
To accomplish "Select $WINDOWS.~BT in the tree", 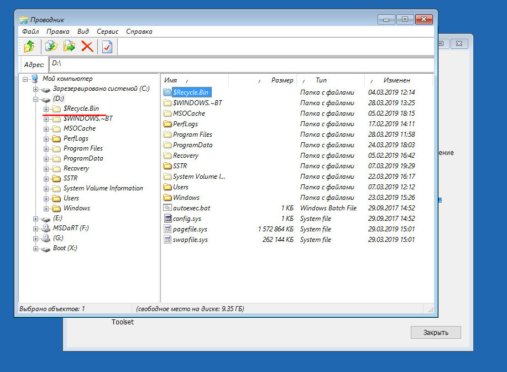I will 88,118.
